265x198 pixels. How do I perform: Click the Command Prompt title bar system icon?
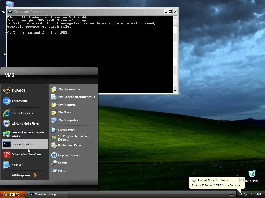coord(10,12)
